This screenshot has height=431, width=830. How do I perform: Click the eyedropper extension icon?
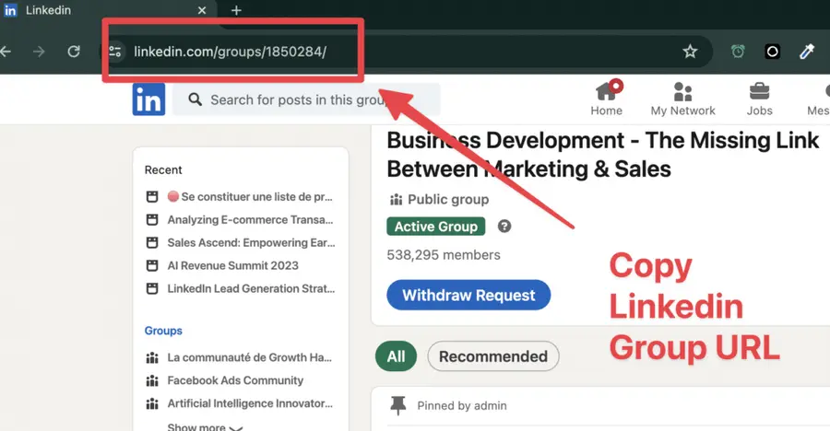point(807,52)
